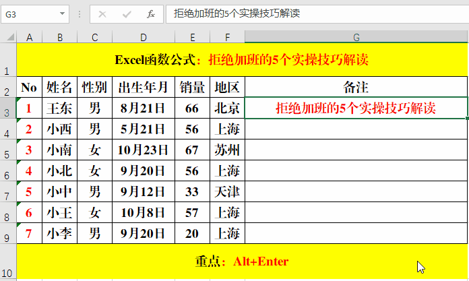Click the Cancel (X) formula bar icon

tap(102, 14)
